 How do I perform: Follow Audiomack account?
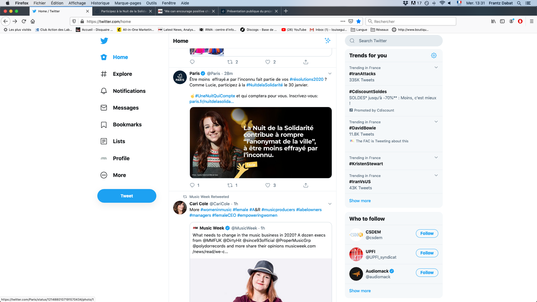(x=427, y=273)
